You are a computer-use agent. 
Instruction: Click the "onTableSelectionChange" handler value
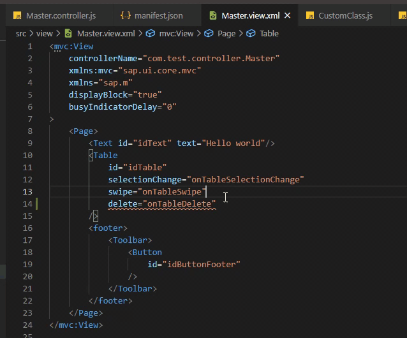point(246,180)
